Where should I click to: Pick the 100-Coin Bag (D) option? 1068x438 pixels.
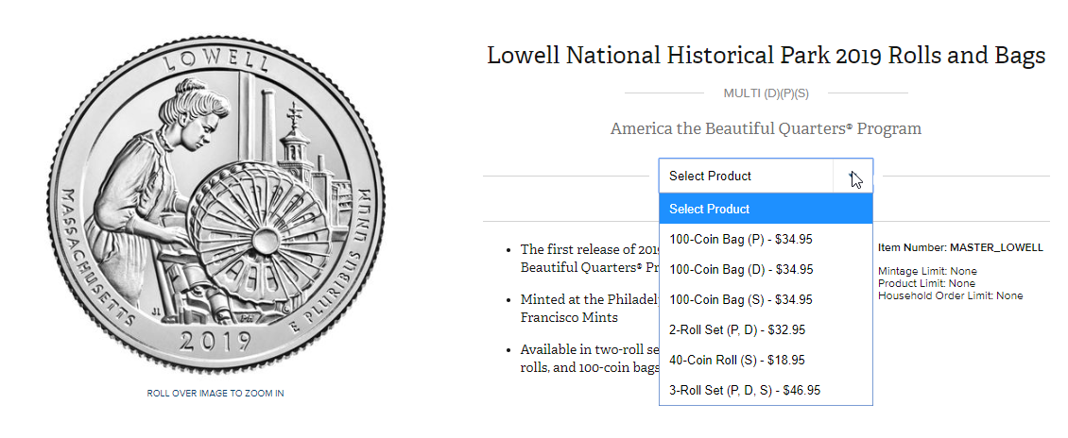741,269
